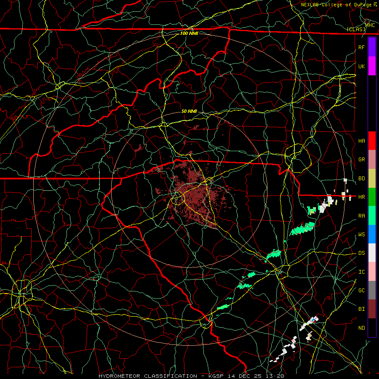This screenshot has width=379, height=379.
Task: Click the "BI" legend label
Action: 361,309
